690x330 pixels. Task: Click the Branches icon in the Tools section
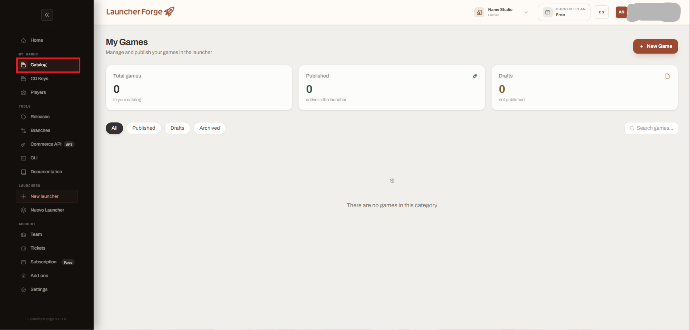24,130
